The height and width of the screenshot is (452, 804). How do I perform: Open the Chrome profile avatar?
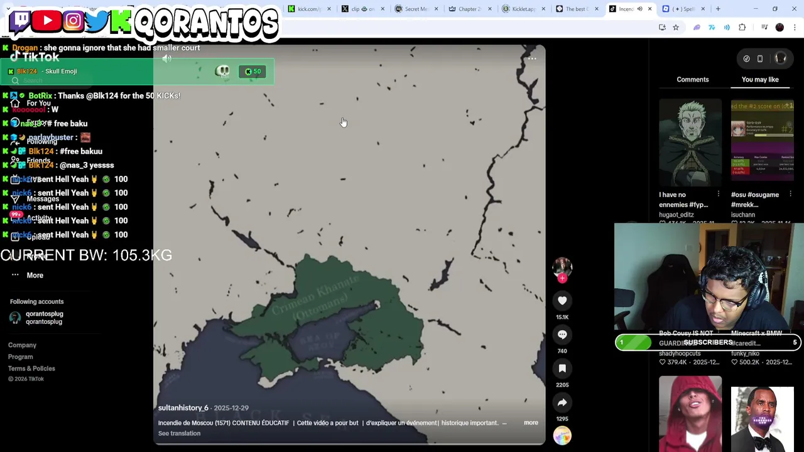click(x=780, y=28)
